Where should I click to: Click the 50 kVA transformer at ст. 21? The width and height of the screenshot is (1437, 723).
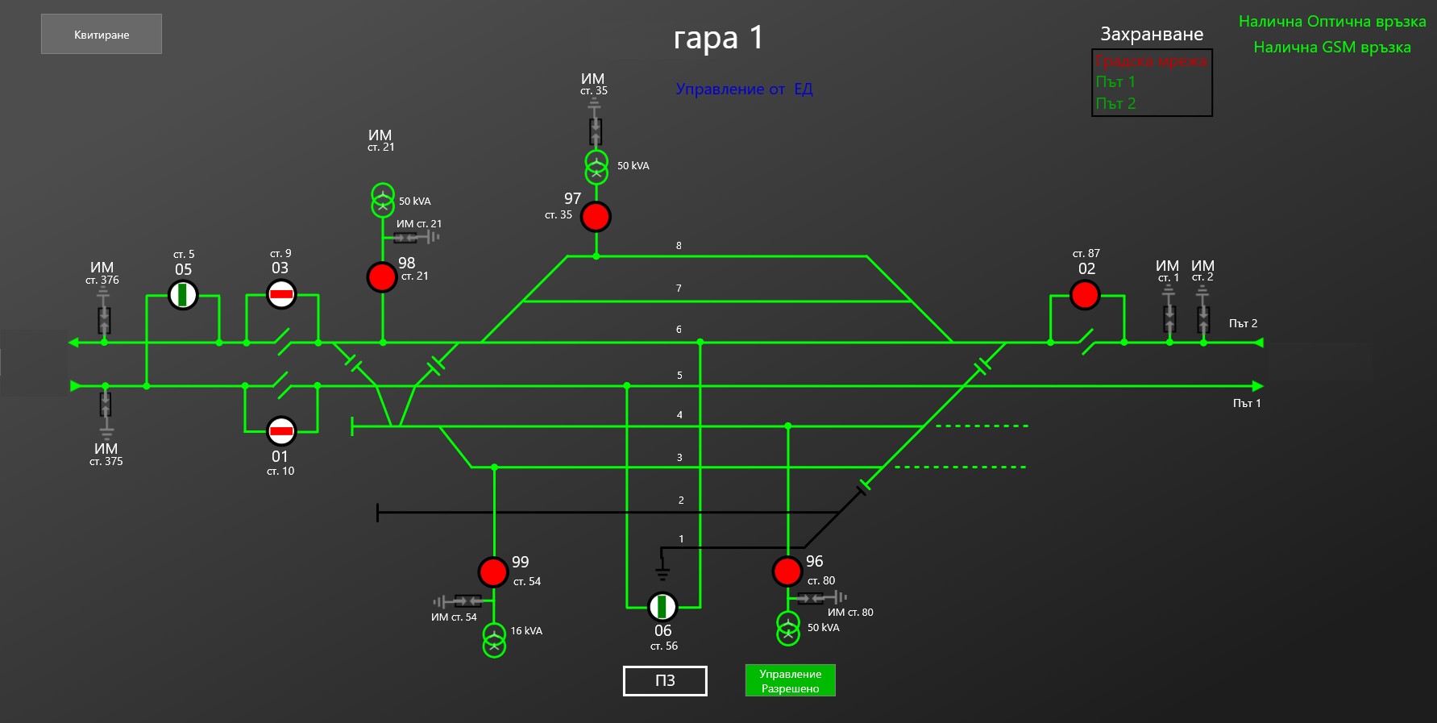pyautogui.click(x=383, y=201)
